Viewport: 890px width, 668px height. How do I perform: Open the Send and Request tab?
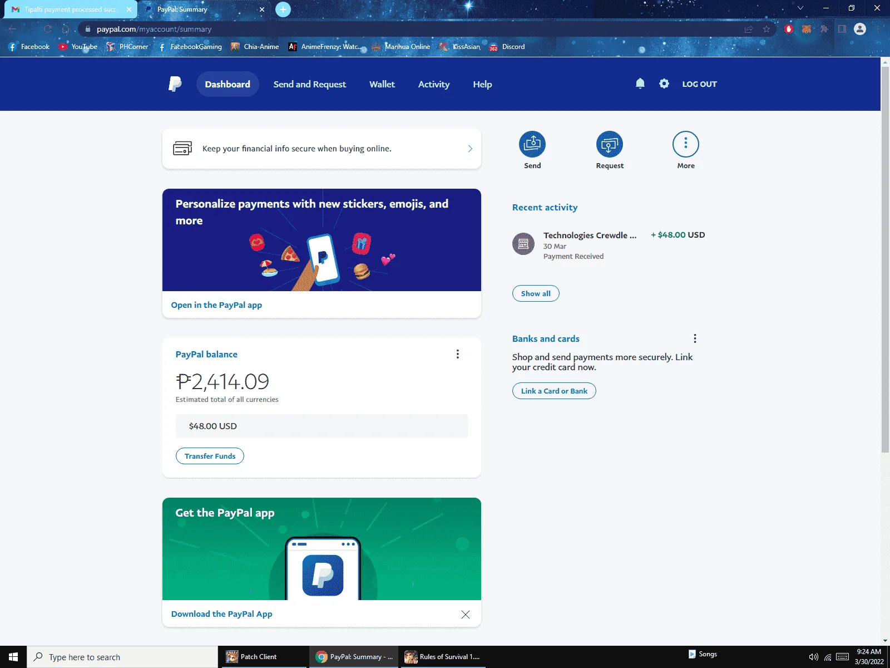tap(310, 84)
